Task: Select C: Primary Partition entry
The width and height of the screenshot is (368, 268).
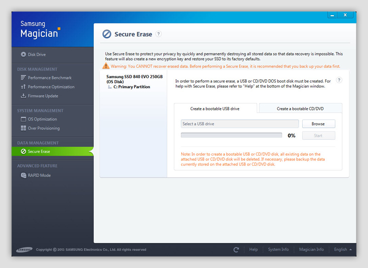Action: [x=132, y=87]
